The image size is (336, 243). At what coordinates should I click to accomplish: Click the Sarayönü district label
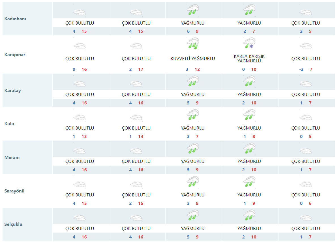[14, 191]
